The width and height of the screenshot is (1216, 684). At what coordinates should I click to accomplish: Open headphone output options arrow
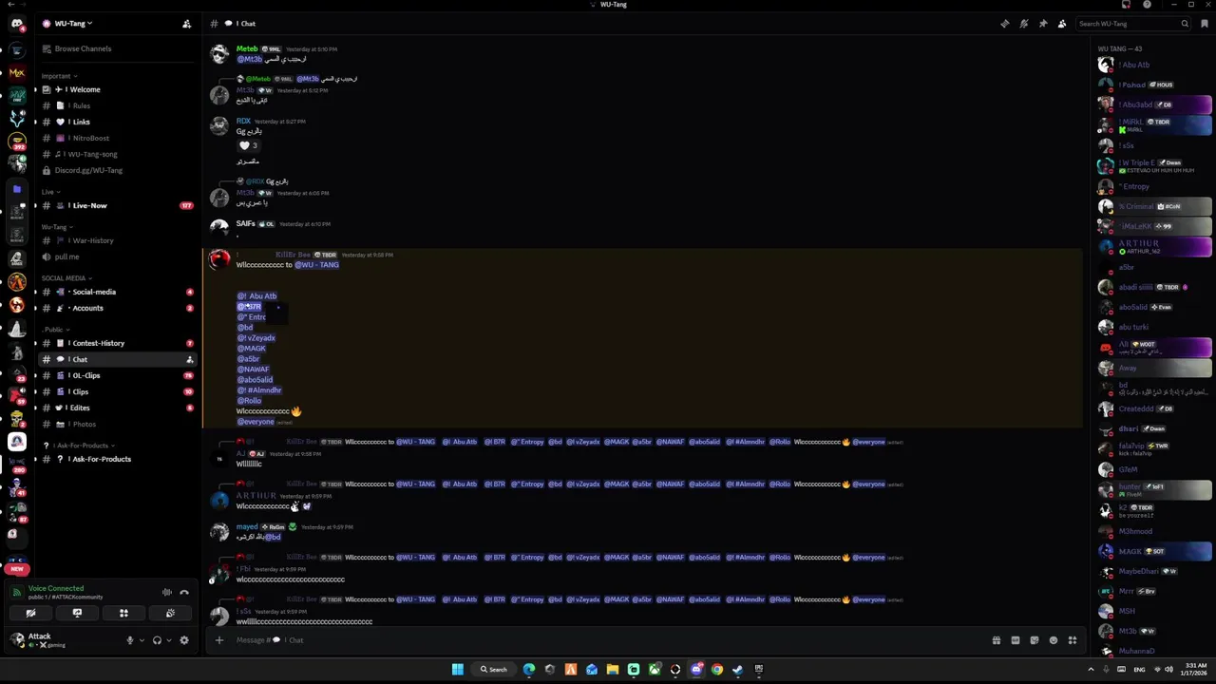coord(169,640)
